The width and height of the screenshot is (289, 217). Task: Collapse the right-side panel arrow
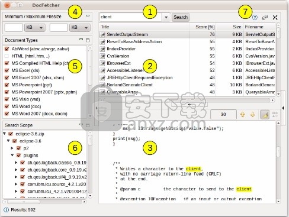pos(283,108)
